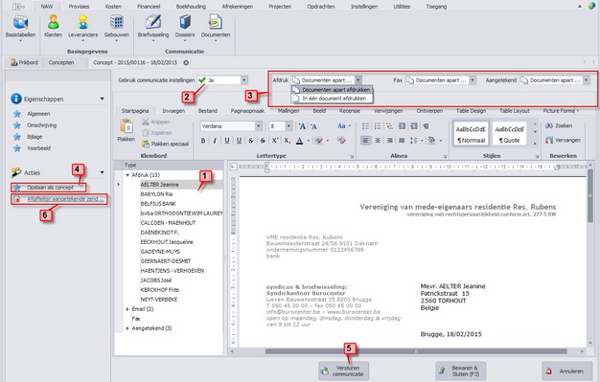Increase font size with grow icon
600x382 pixels.
pyautogui.click(x=302, y=126)
